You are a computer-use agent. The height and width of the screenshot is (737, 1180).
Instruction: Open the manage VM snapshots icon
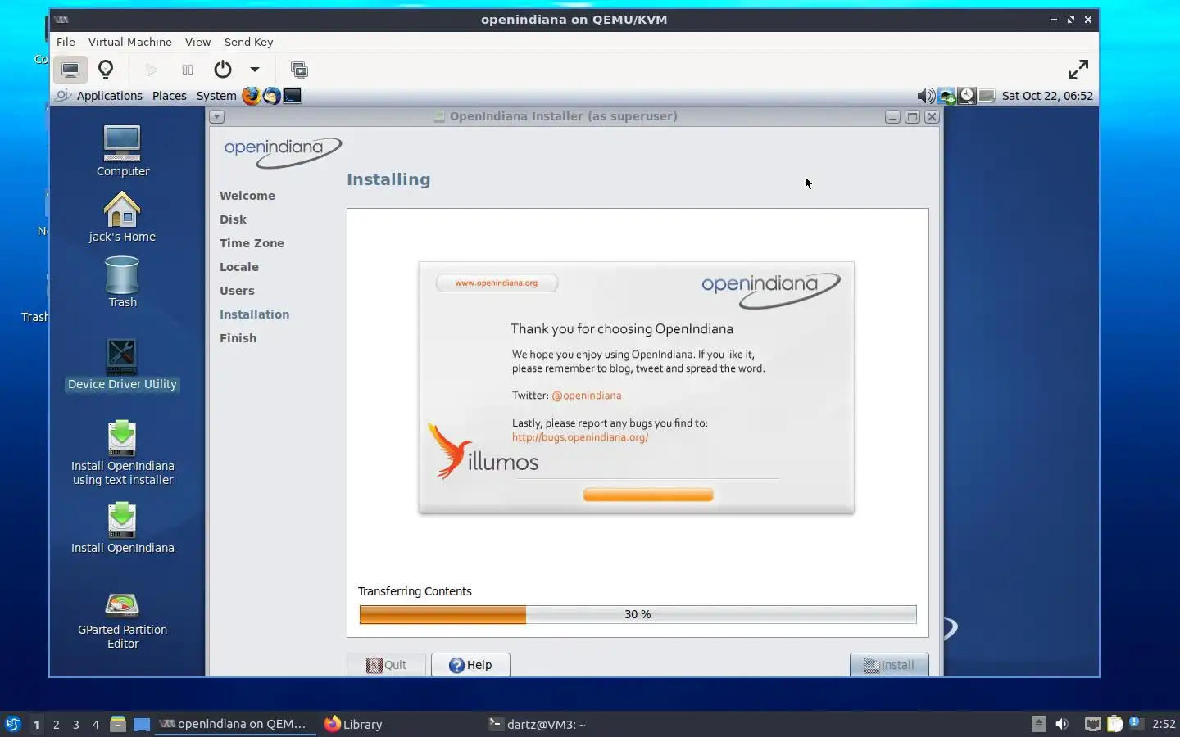[299, 70]
